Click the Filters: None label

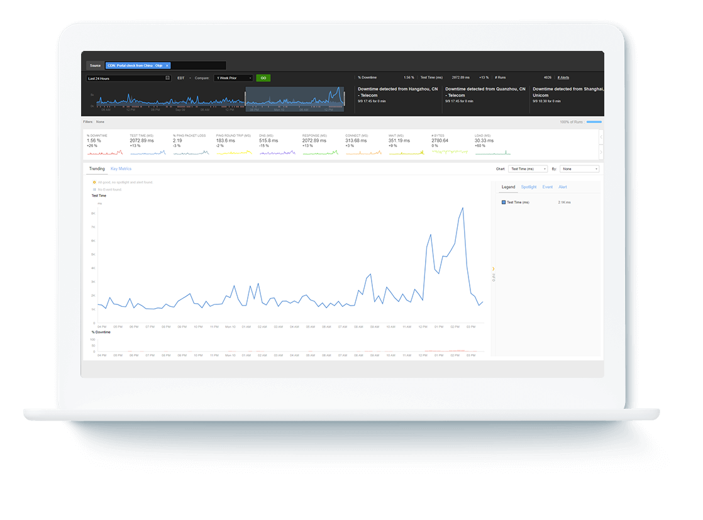pos(94,122)
